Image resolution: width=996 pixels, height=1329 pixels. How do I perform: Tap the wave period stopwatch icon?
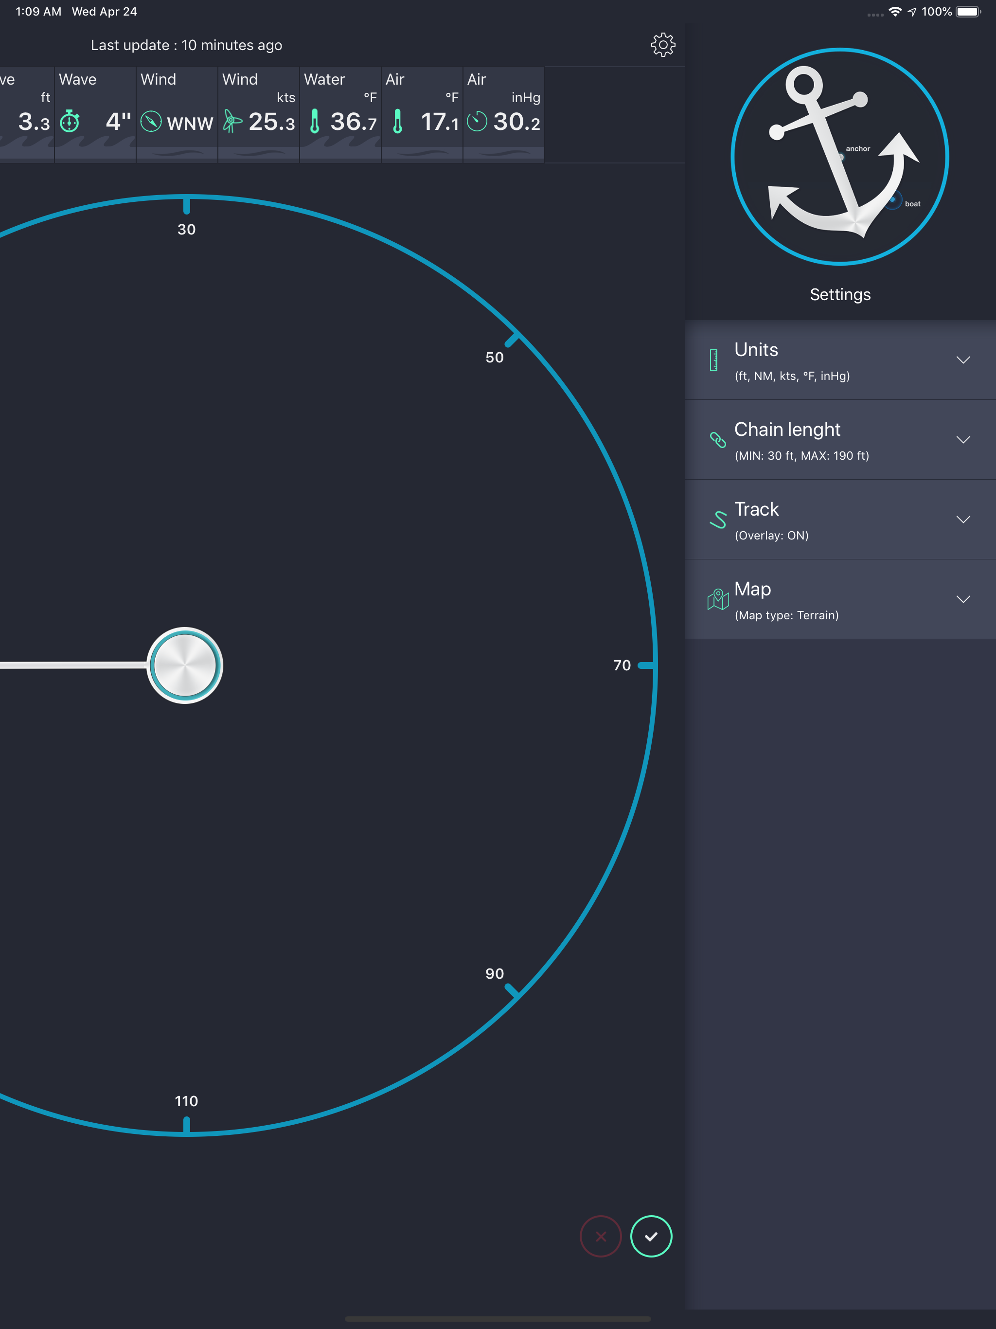[70, 121]
